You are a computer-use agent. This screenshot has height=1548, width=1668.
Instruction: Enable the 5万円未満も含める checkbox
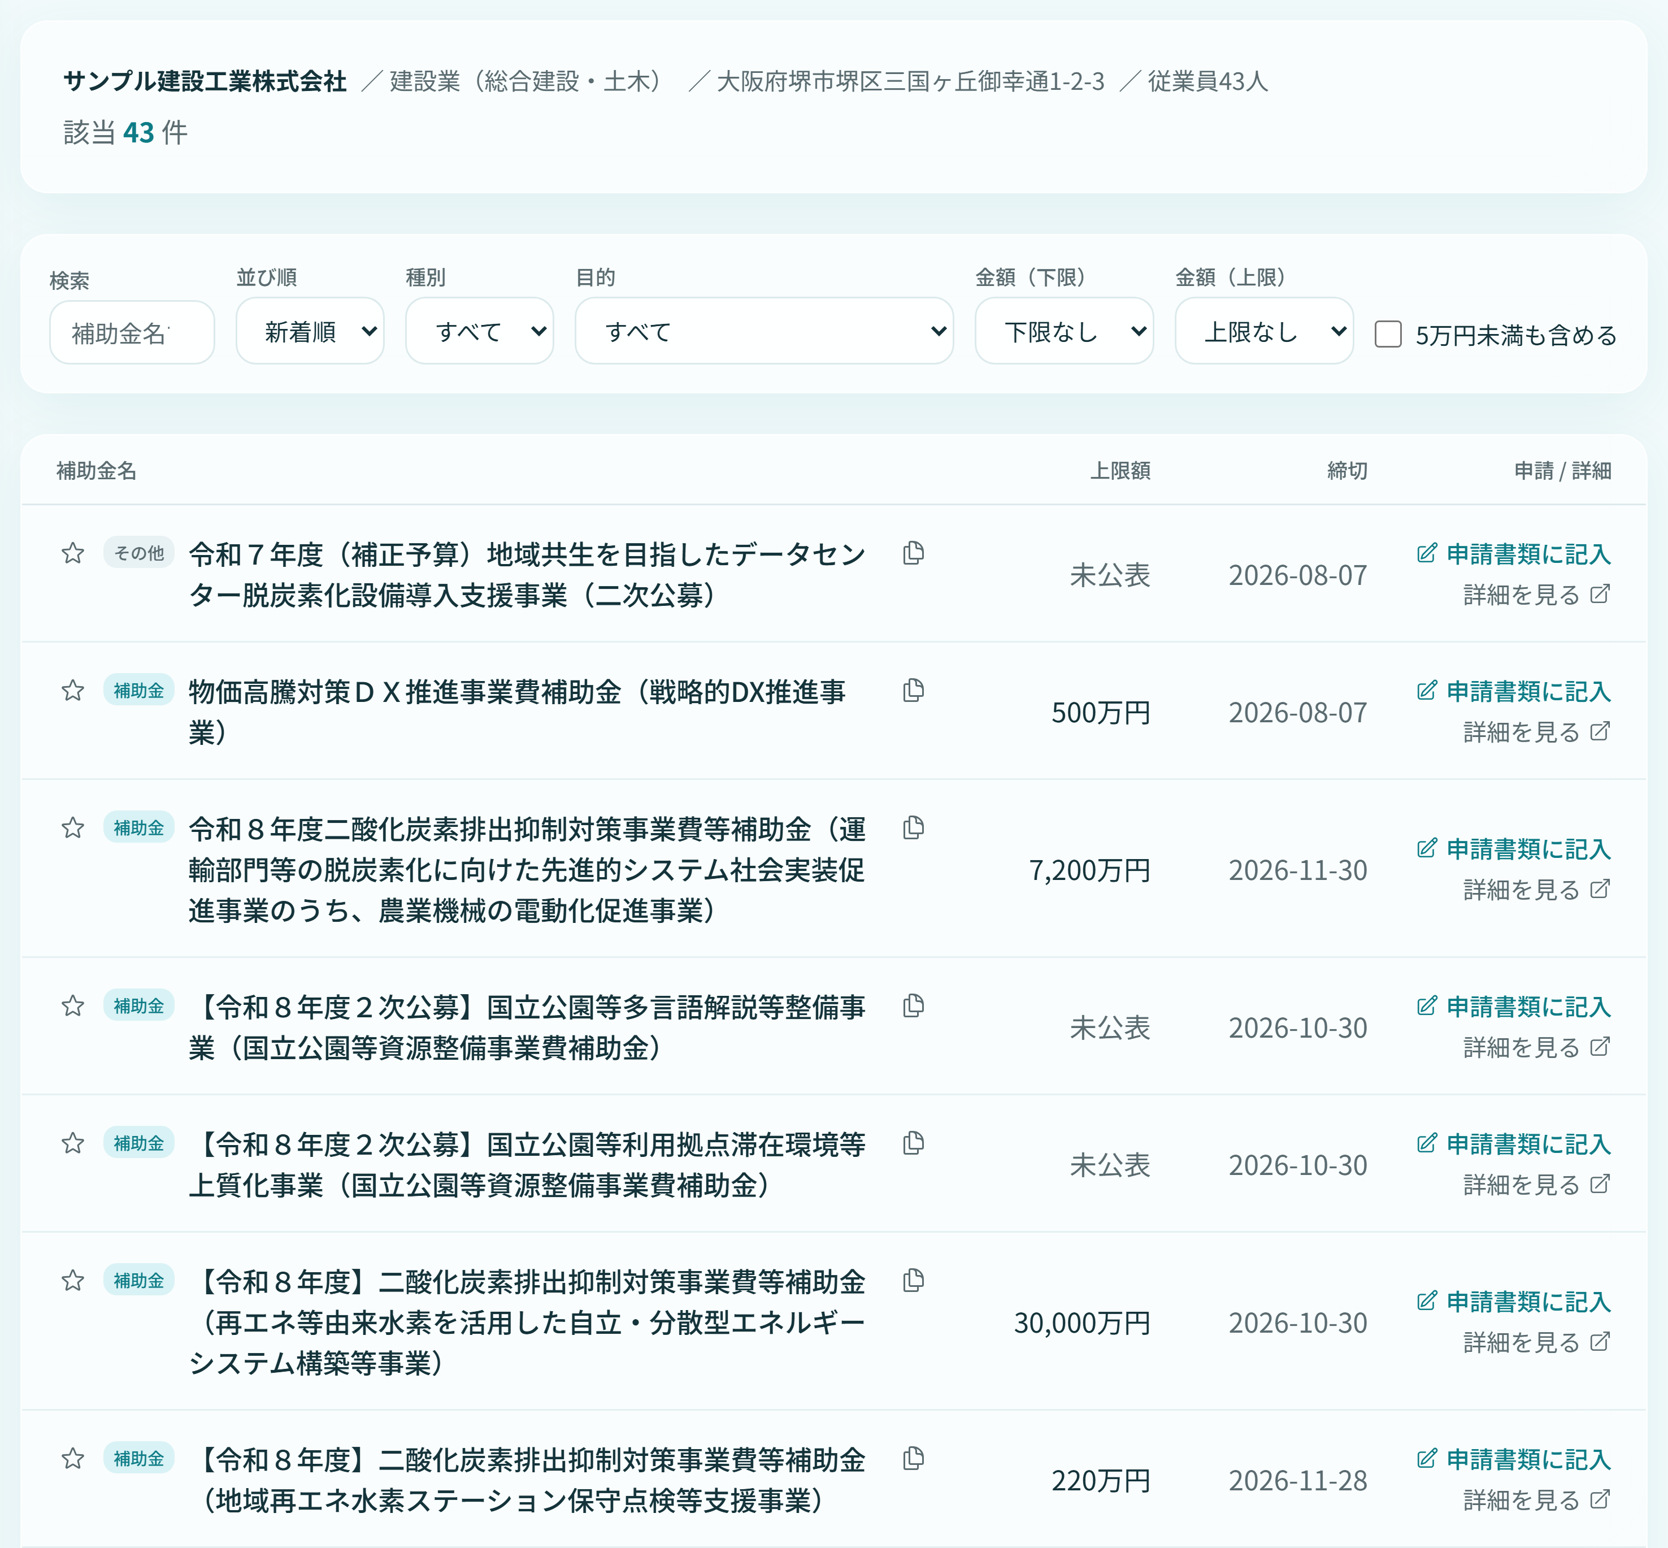pyautogui.click(x=1388, y=334)
